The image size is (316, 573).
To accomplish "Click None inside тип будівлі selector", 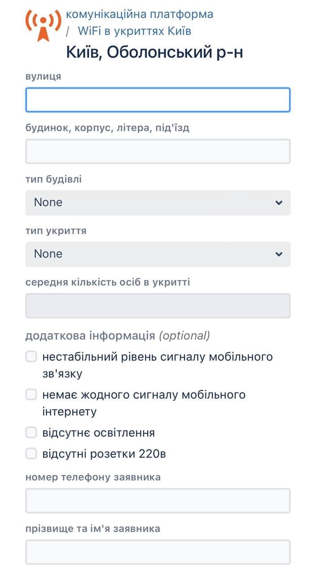I will click(47, 202).
